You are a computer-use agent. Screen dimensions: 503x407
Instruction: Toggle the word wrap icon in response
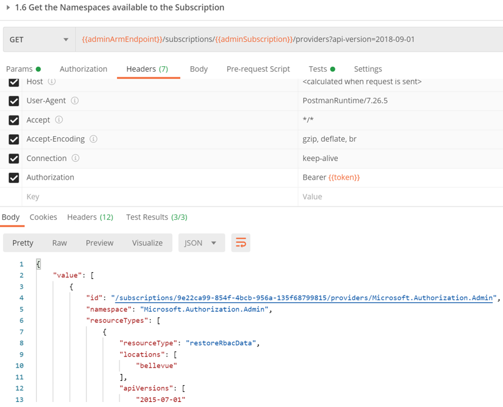(x=241, y=243)
